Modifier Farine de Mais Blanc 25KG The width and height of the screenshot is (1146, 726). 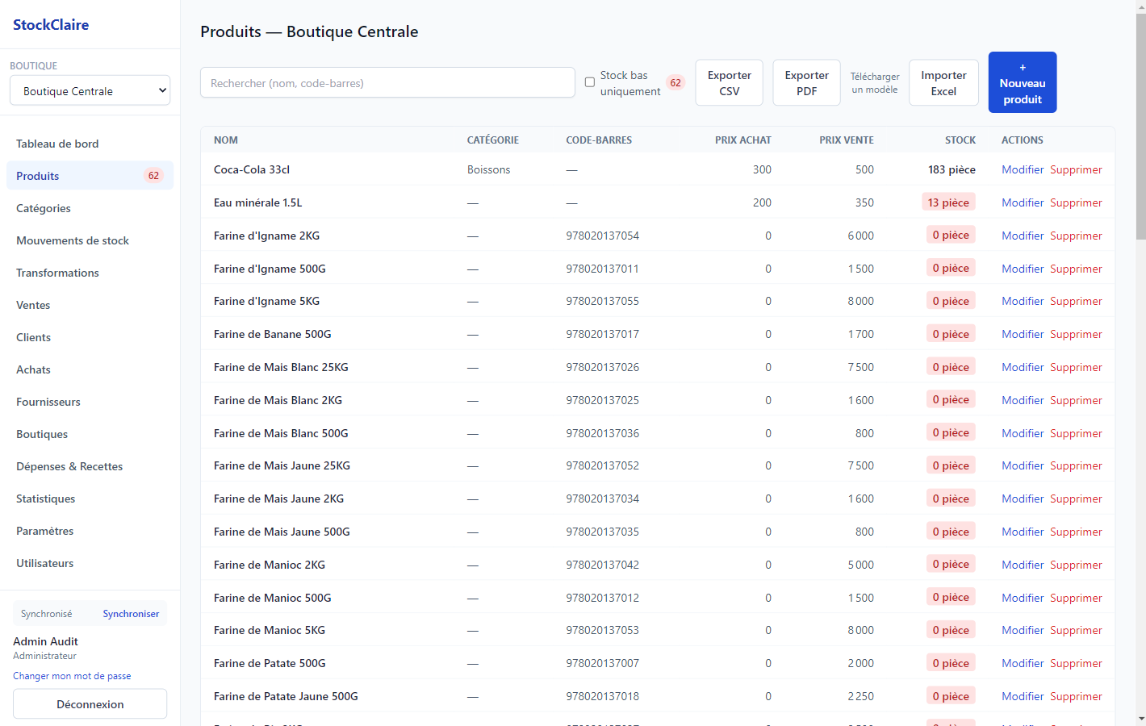pos(1023,367)
